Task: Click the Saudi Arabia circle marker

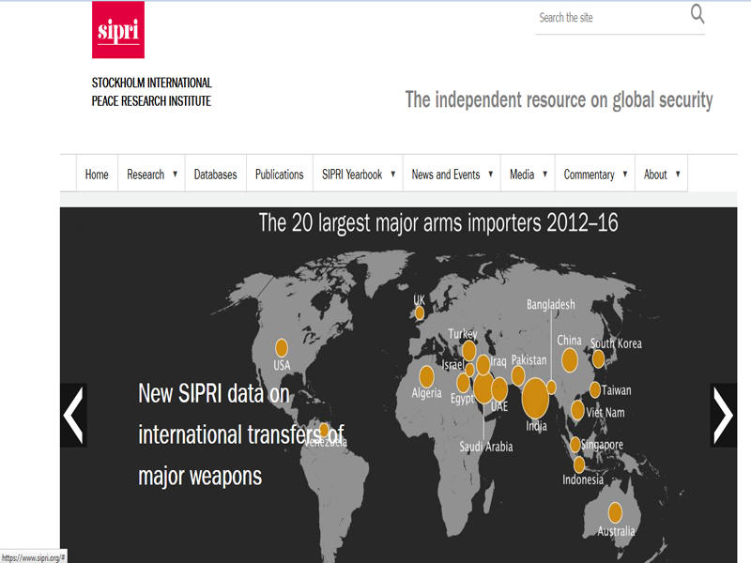Action: (484, 387)
